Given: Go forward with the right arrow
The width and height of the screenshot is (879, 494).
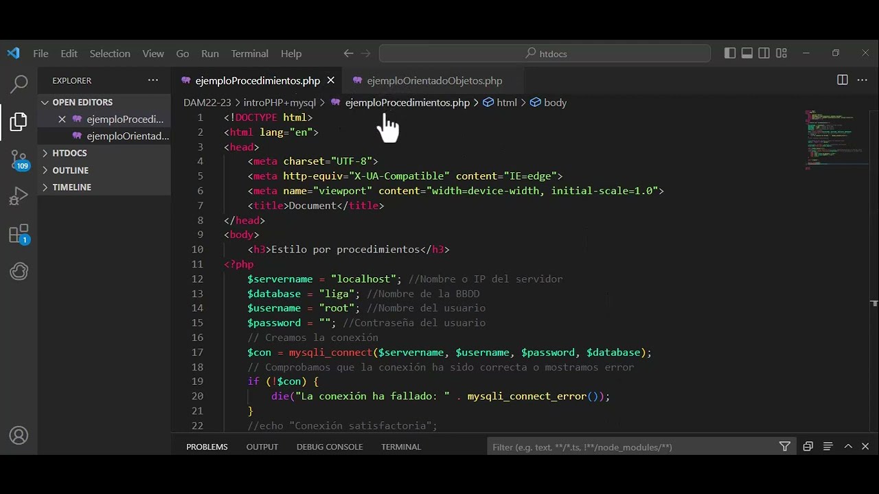Looking at the screenshot, I should 365,54.
